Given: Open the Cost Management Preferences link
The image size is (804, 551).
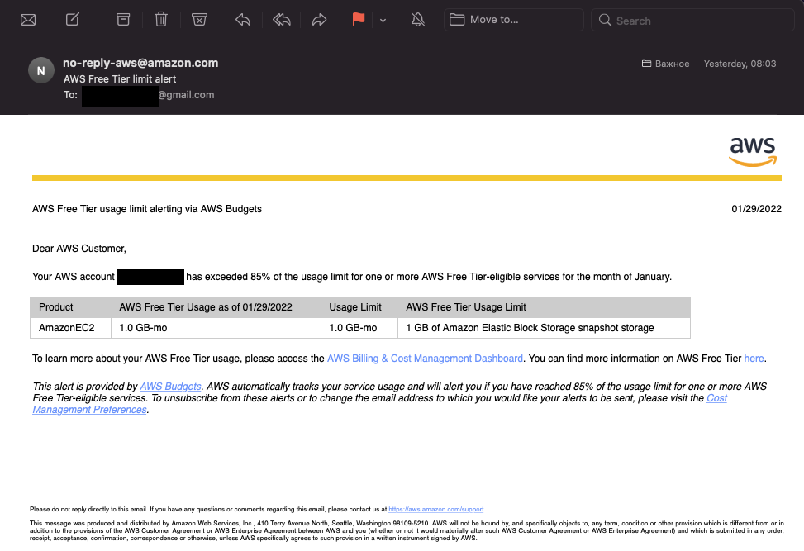Looking at the screenshot, I should tap(379, 404).
